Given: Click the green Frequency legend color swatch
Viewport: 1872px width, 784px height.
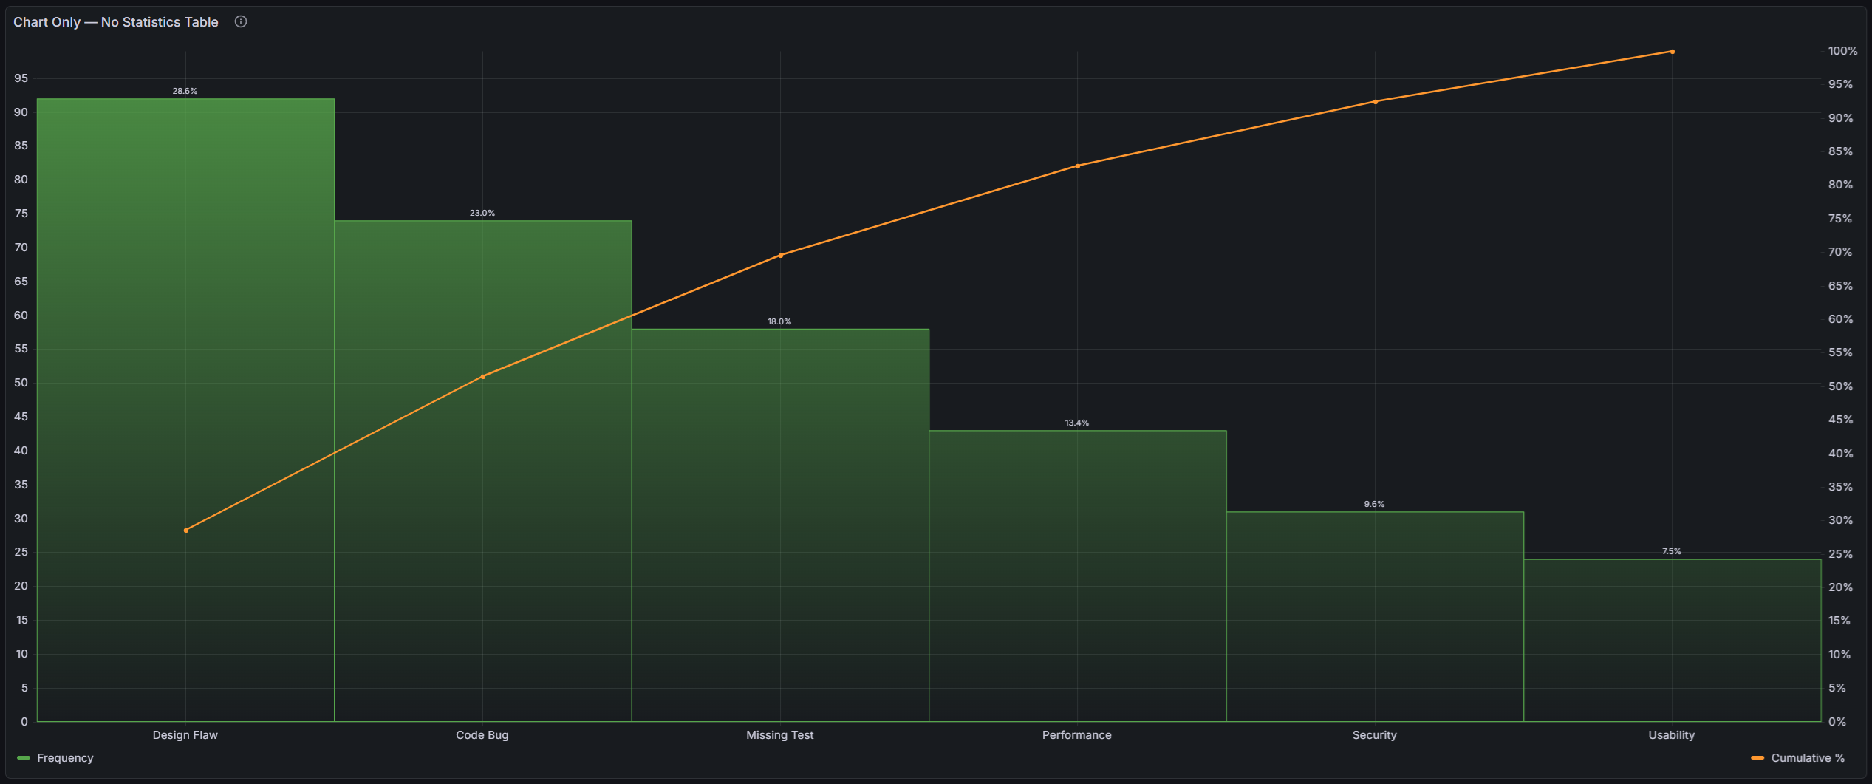Looking at the screenshot, I should 24,758.
